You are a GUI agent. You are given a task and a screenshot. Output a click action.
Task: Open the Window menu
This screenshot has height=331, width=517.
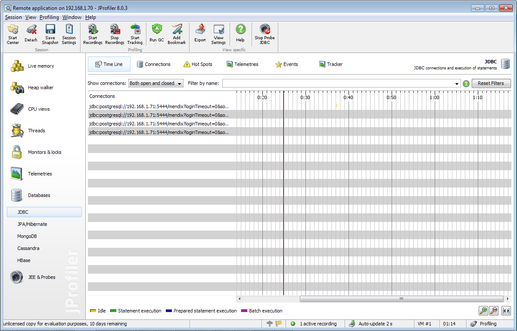point(72,17)
